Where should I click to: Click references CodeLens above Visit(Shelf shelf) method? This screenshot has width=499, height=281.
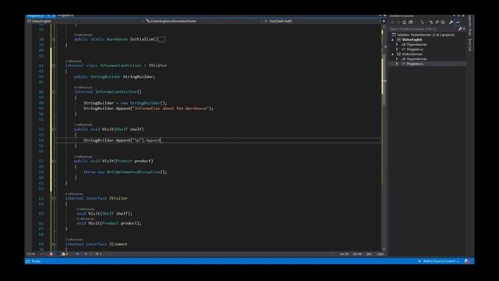(83, 125)
